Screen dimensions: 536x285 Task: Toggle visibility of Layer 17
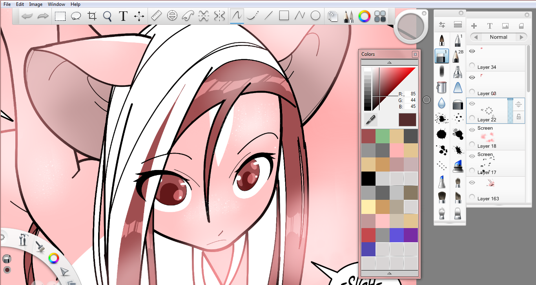[472, 156]
